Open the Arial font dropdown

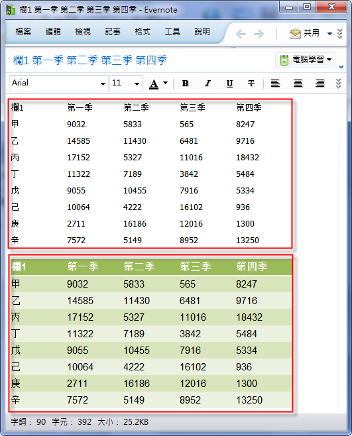click(x=59, y=83)
